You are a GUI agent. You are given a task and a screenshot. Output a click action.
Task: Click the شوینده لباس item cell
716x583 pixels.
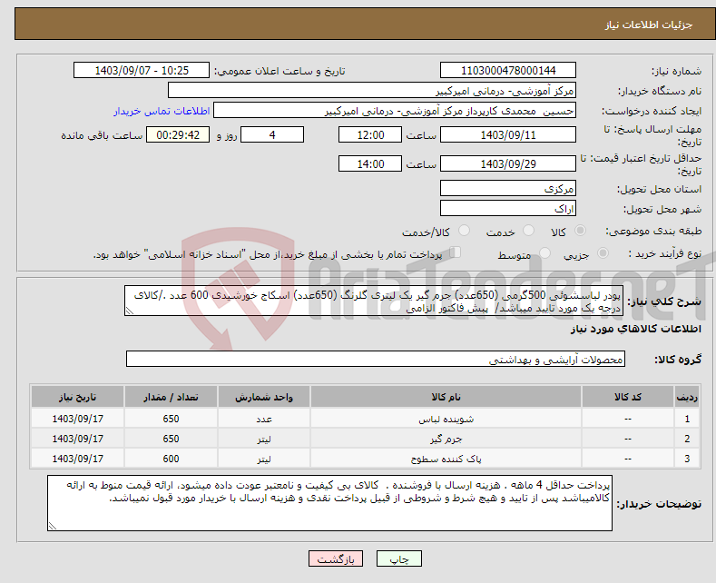coord(446,419)
